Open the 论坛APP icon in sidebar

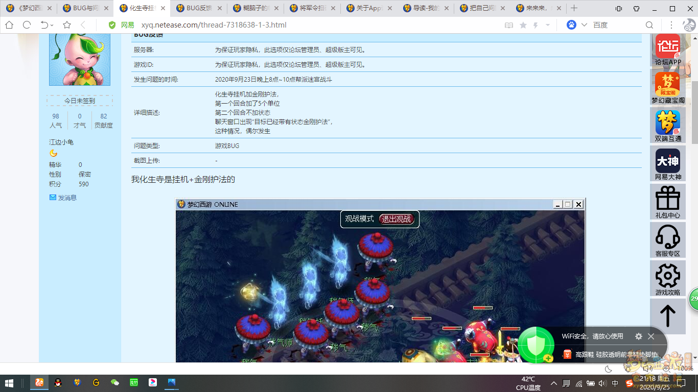667,50
